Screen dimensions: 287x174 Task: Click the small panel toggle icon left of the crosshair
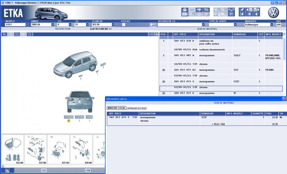point(151,34)
